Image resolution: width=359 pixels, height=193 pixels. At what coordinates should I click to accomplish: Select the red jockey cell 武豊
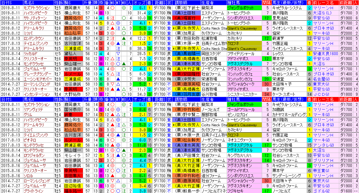(73, 115)
